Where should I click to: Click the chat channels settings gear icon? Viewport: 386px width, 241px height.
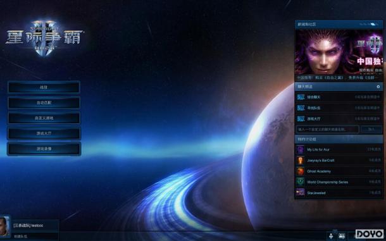(378, 87)
